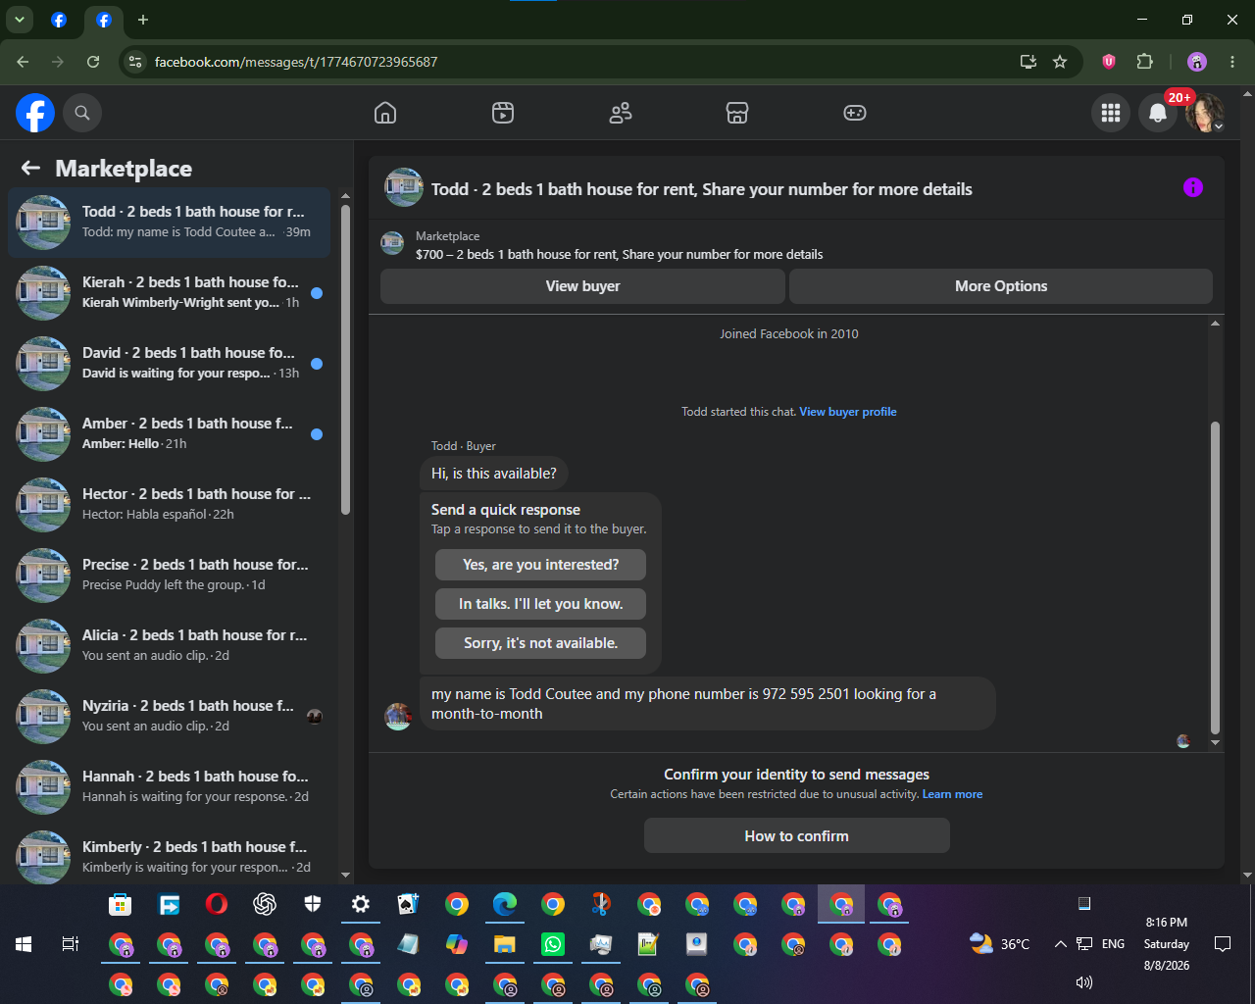
Task: Open Kimberly's conversation in the list
Action: [x=169, y=854]
